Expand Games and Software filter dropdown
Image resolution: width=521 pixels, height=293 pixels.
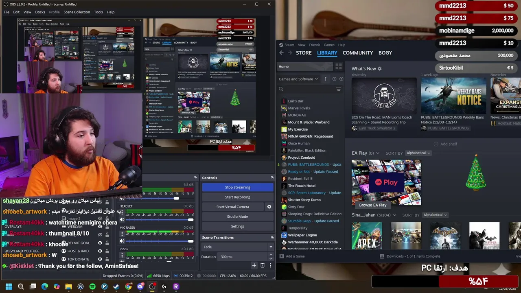298,79
